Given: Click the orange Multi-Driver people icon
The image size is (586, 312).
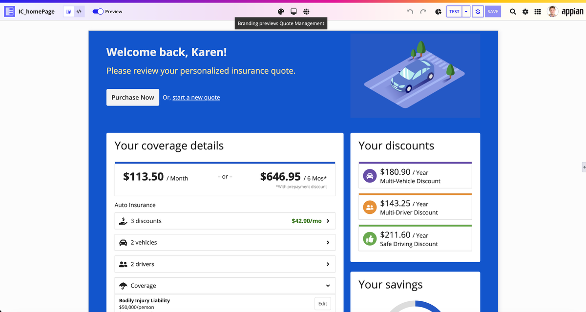Looking at the screenshot, I should pos(370,208).
